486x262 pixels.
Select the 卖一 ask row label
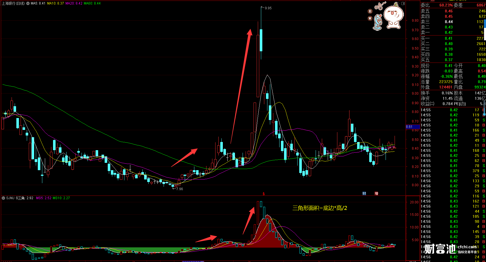click(x=425, y=33)
